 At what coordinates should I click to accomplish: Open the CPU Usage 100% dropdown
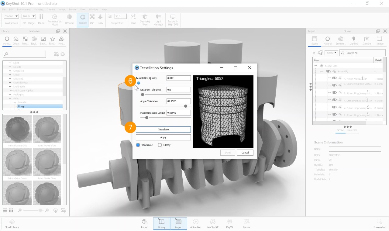29,16
